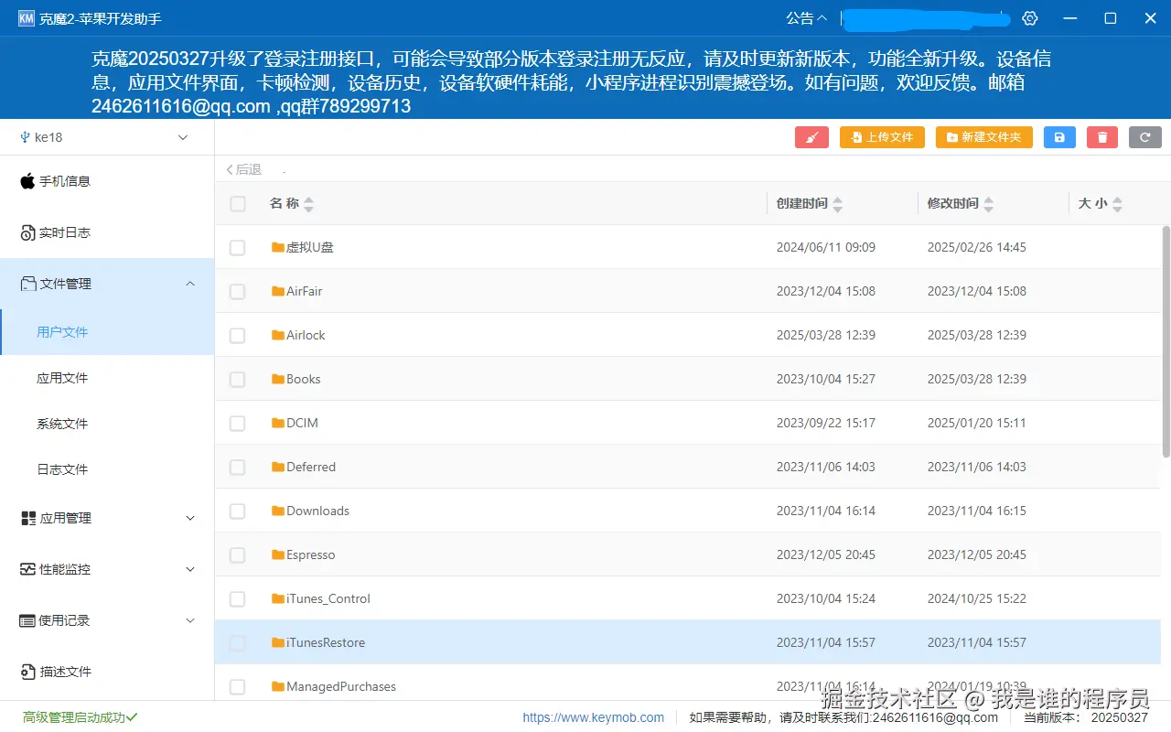Open the 日志文件 submenu item
The width and height of the screenshot is (1171, 732).
tap(107, 469)
